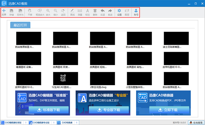Open the 皮具图纸 背包 drawing thumbnail
205x125 pixels.
click(x=139, y=59)
